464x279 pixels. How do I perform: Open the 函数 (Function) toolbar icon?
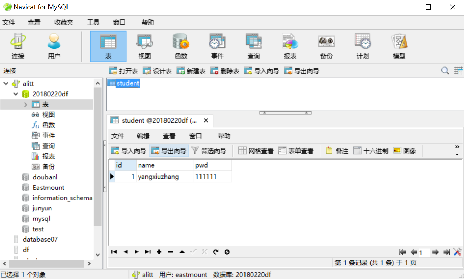(x=181, y=46)
